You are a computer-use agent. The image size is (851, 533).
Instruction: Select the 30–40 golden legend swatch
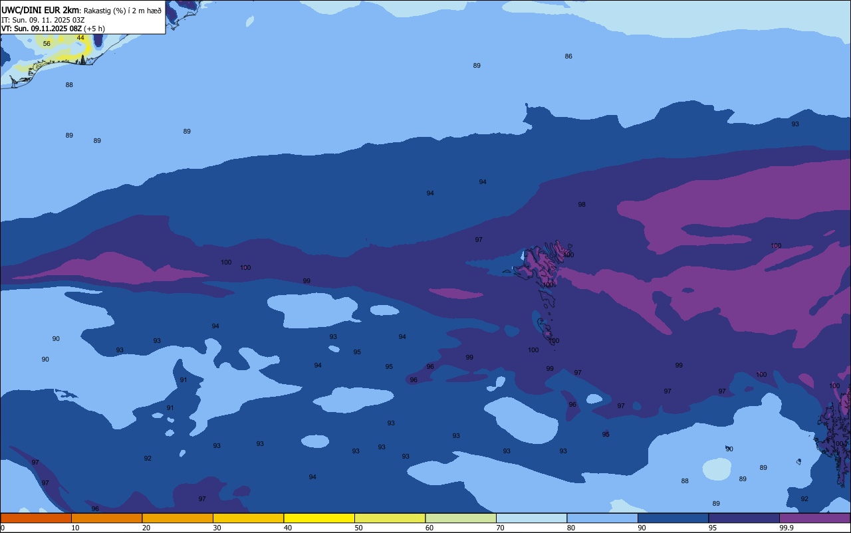(248, 518)
